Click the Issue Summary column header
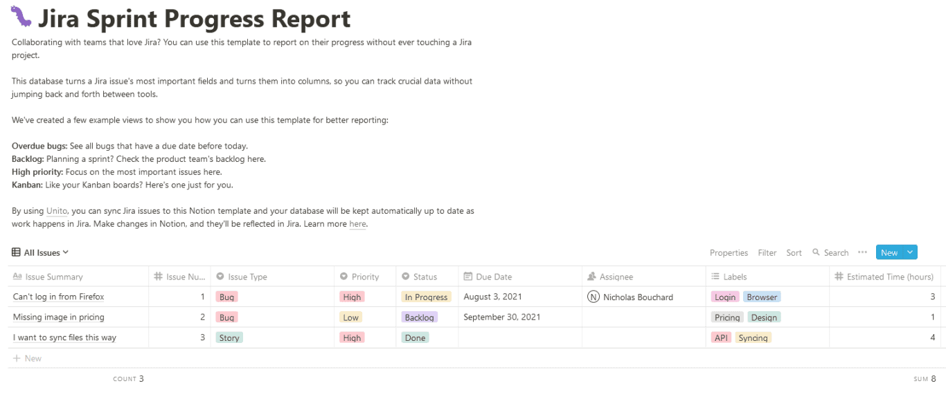The width and height of the screenshot is (946, 399). (78, 277)
